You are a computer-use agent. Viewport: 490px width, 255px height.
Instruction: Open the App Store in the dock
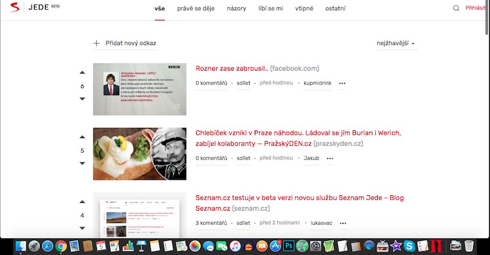(x=275, y=246)
